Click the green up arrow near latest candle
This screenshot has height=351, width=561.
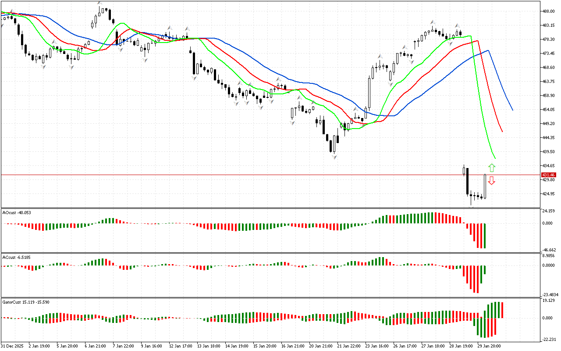click(492, 168)
